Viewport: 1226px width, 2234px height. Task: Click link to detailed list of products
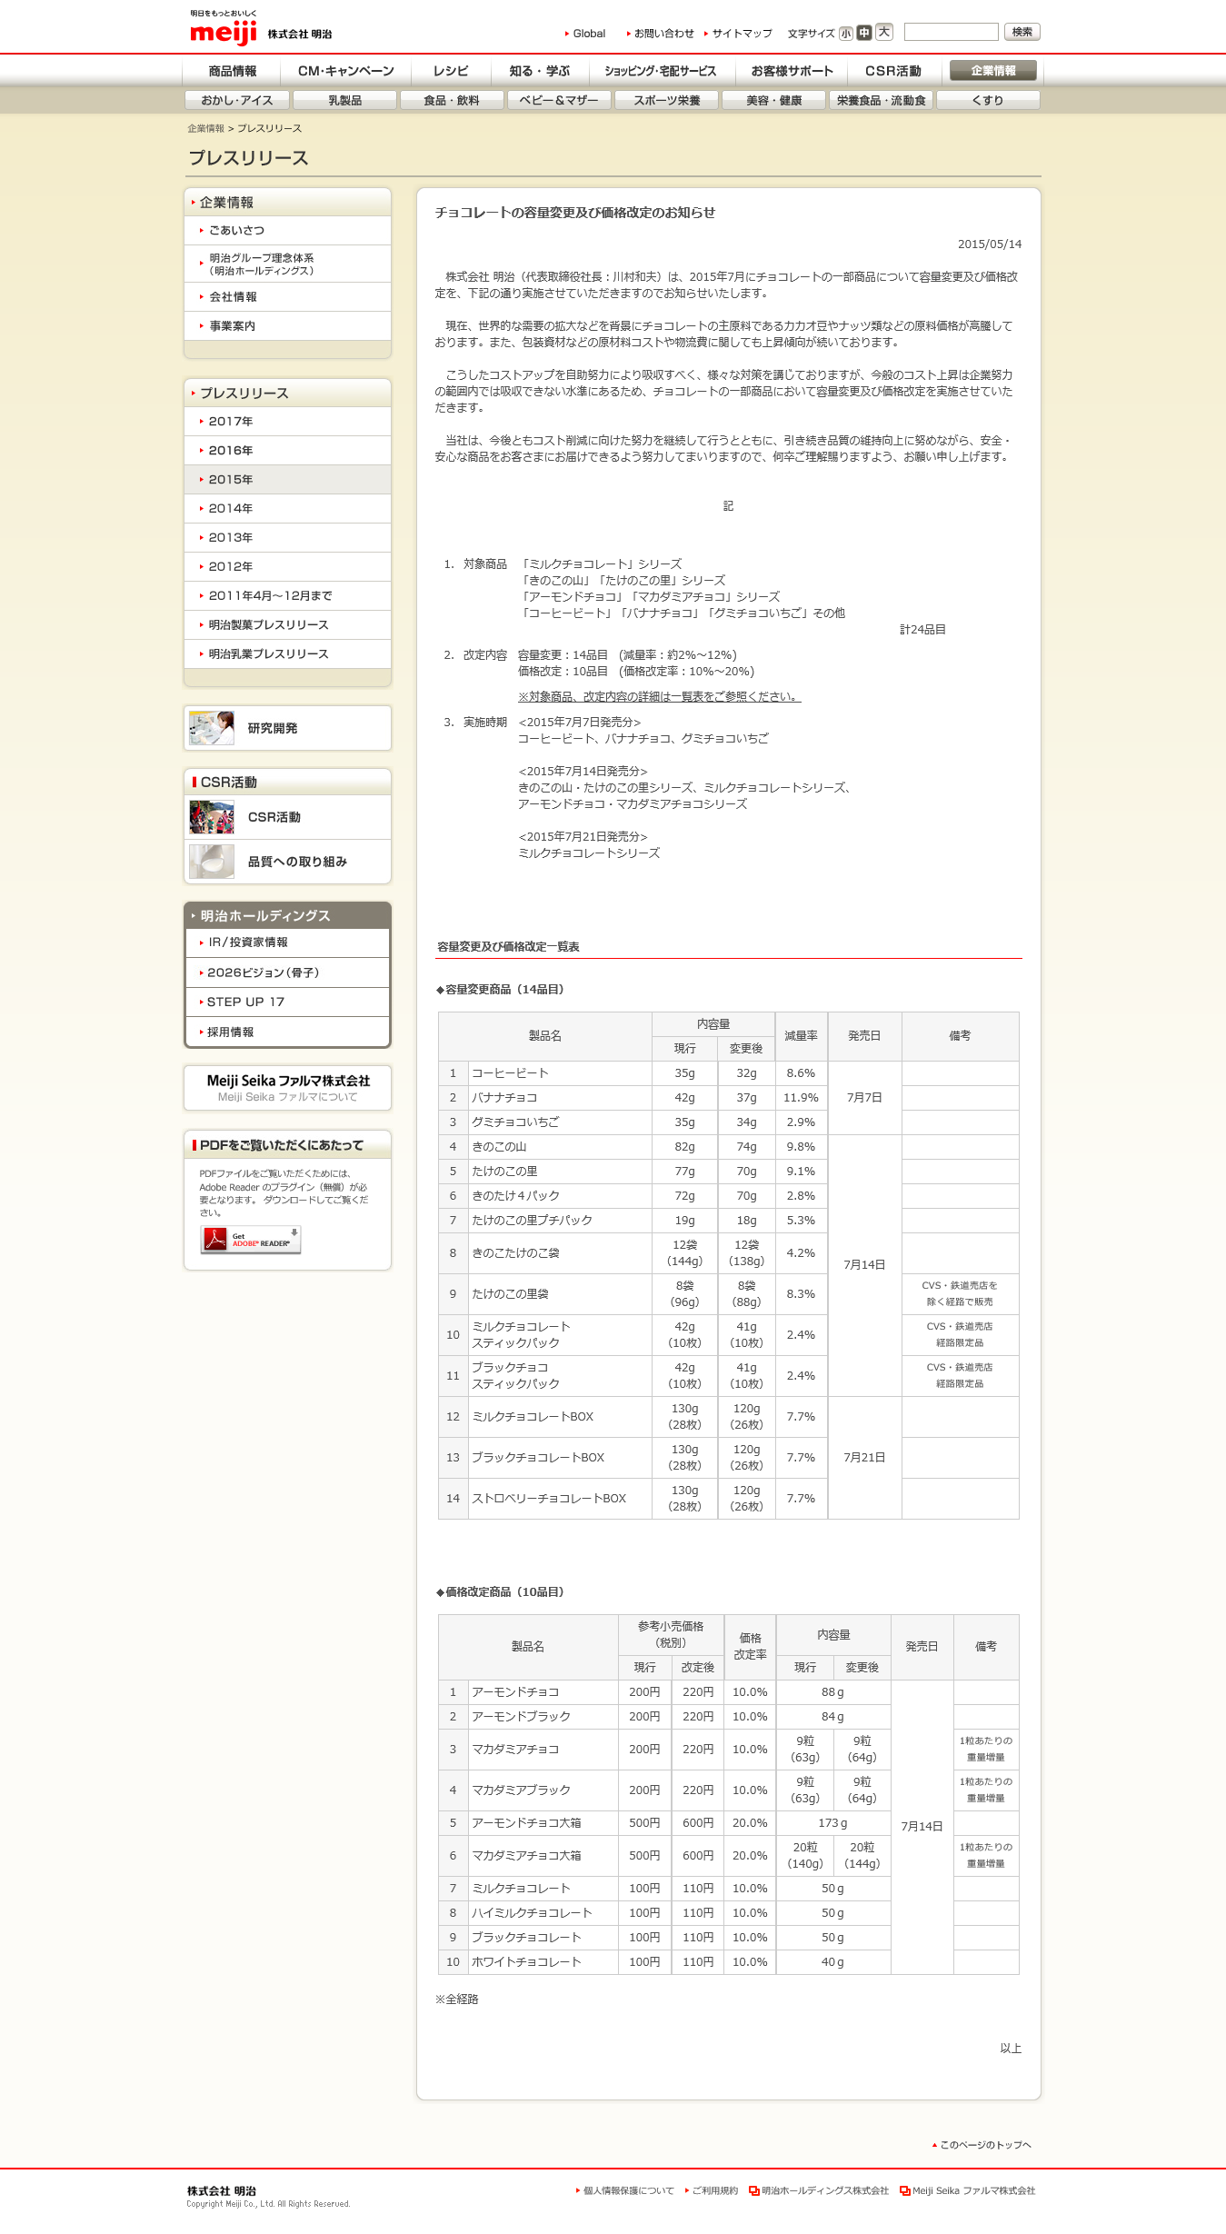[x=659, y=697]
